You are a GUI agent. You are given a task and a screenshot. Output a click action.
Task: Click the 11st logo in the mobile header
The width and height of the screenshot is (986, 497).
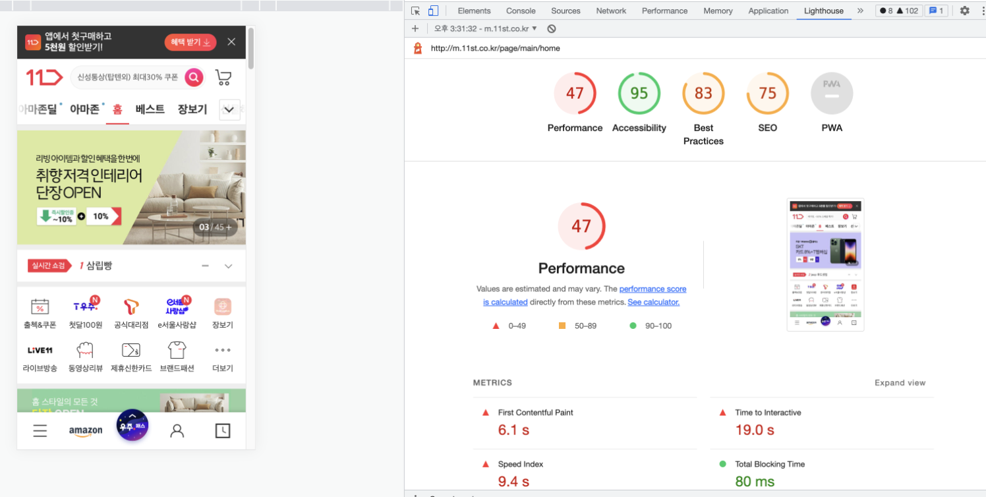tap(44, 77)
